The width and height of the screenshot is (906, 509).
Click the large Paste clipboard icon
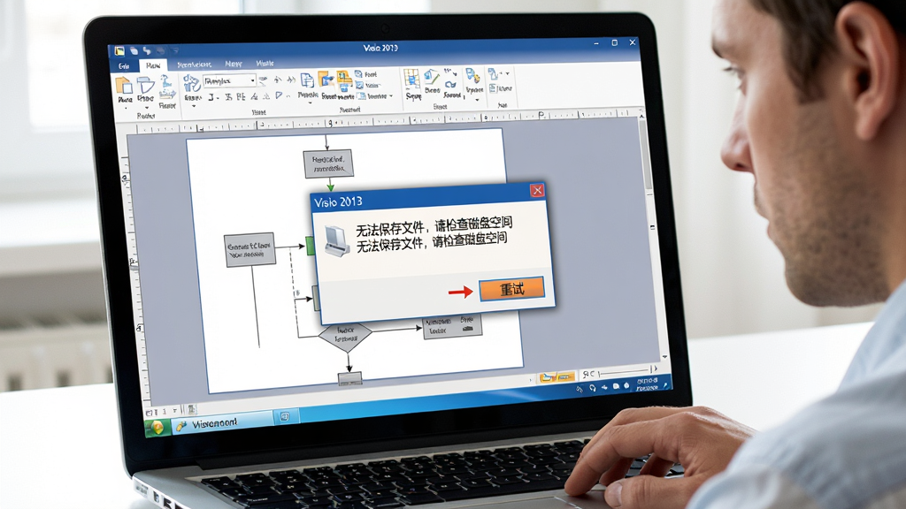[x=124, y=86]
